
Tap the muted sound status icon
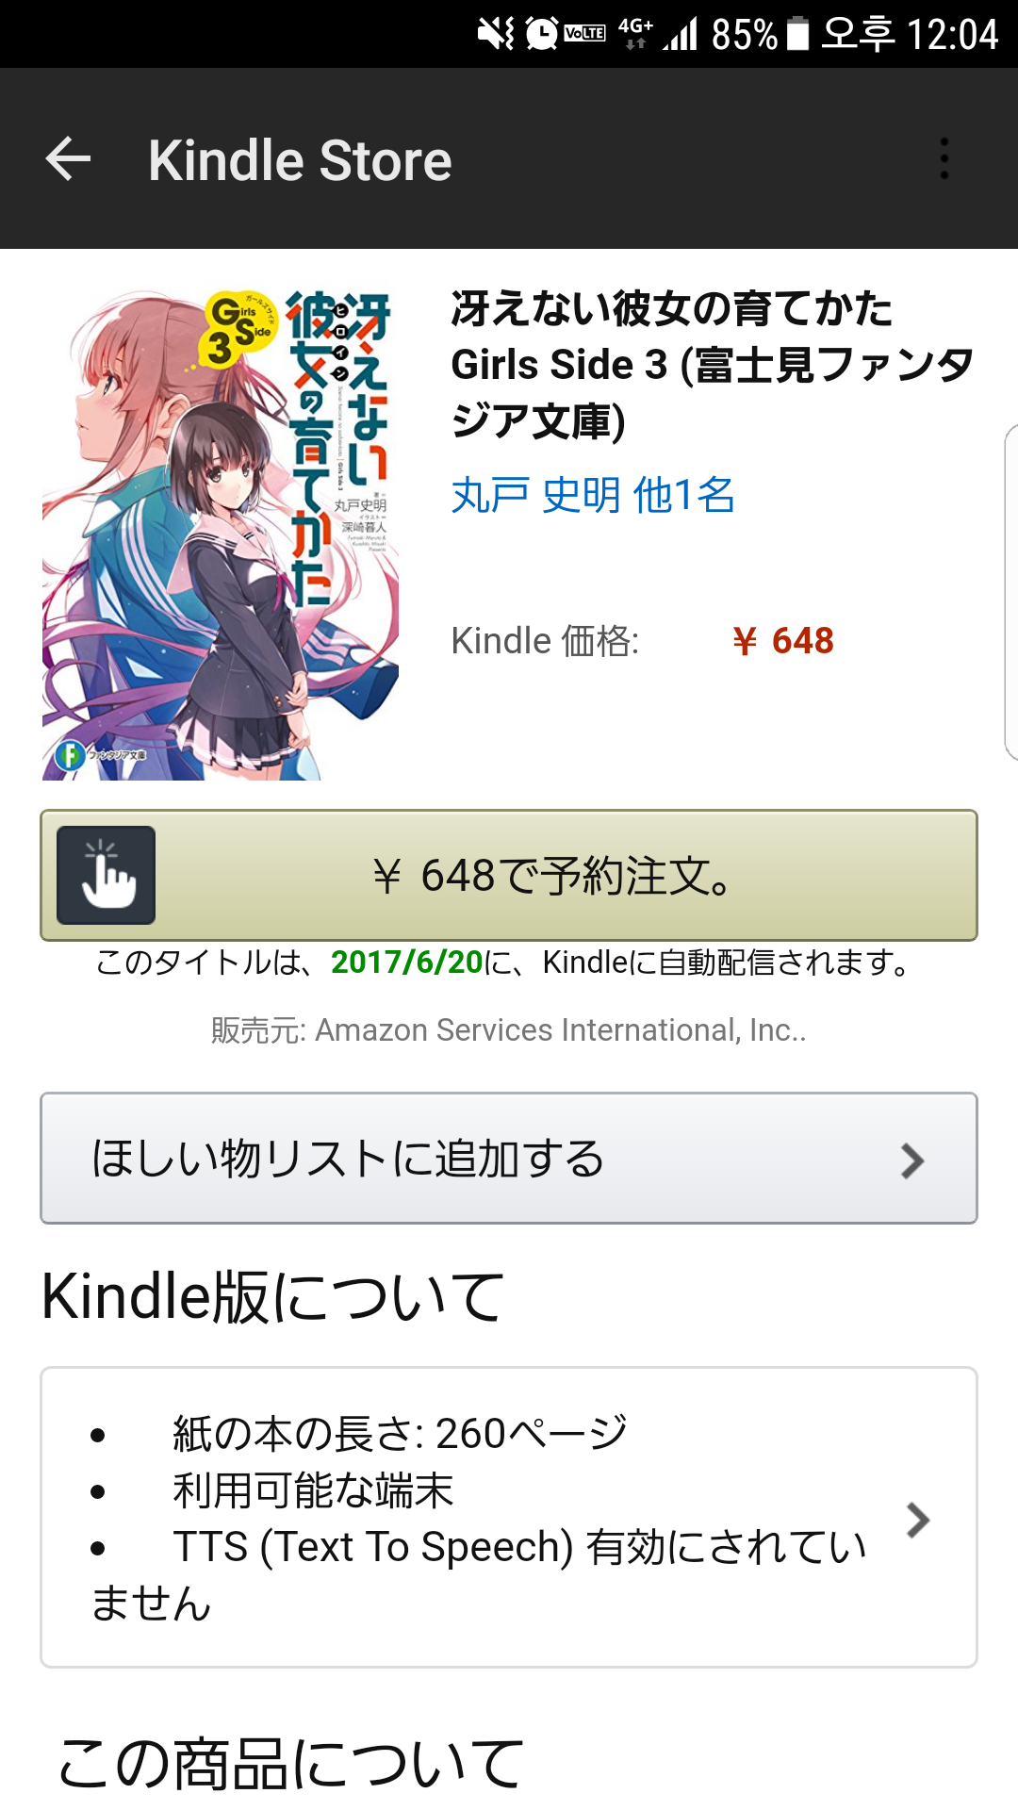(496, 34)
